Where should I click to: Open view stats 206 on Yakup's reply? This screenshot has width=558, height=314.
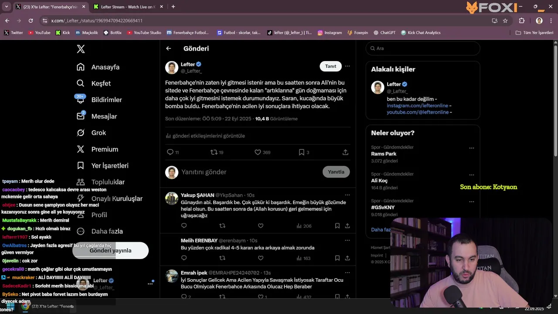(x=304, y=226)
